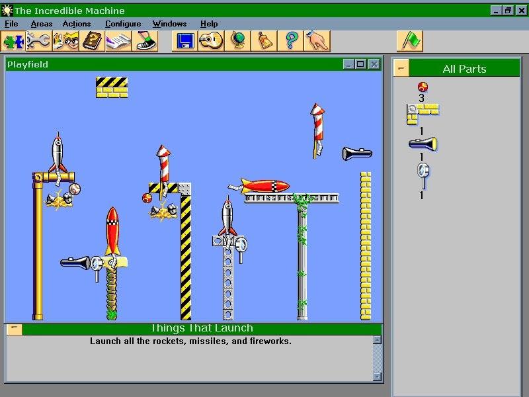Maximize the Playfield window

click(x=361, y=64)
